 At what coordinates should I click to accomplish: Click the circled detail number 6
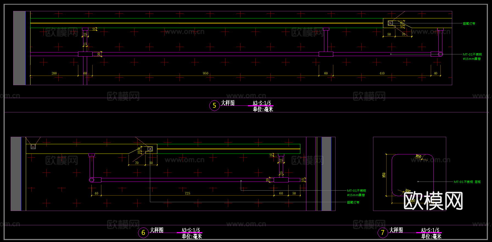[143, 233]
